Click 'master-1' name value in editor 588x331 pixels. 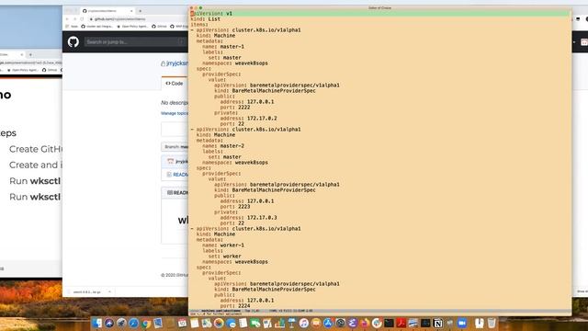coord(232,47)
